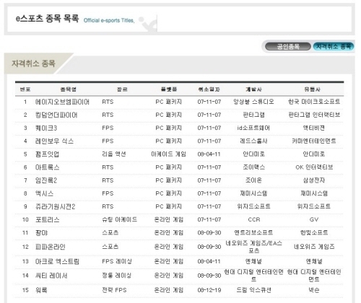Click the 워록 title
Viewport: 361px width, 303px height.
[41, 290]
